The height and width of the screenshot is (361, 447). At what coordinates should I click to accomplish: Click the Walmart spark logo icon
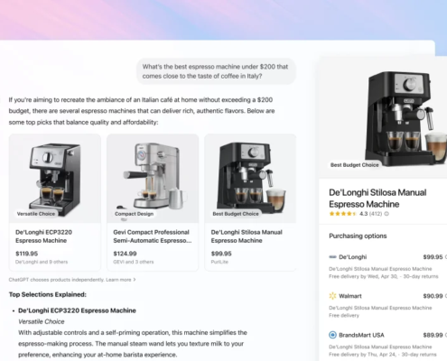tap(332, 296)
